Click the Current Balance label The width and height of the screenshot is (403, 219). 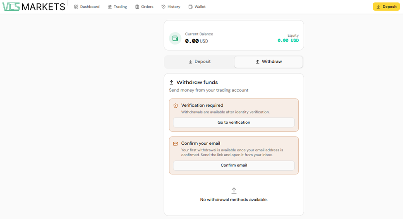click(x=199, y=34)
